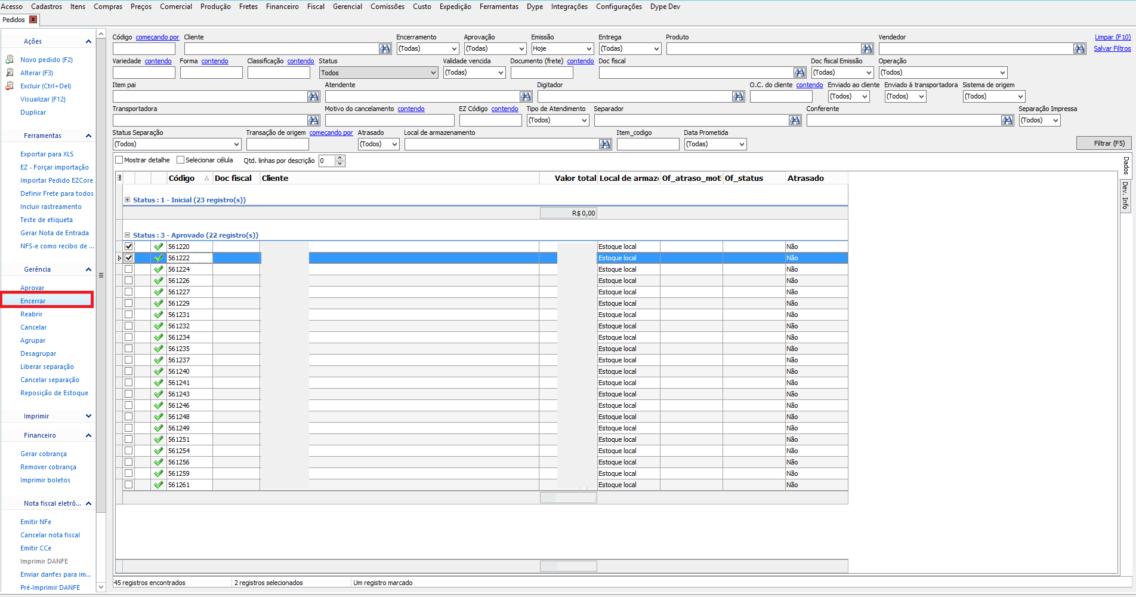The image size is (1136, 597).
Task: Open Vendedor lookup binoculars icon
Action: point(1079,48)
